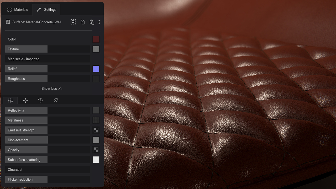
Task: Paste the material using the clipboard icon
Action: pyautogui.click(x=92, y=22)
